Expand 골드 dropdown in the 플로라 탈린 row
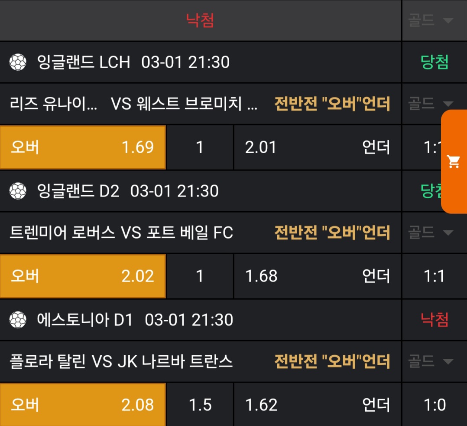Image resolution: width=467 pixels, height=426 pixels. point(430,361)
